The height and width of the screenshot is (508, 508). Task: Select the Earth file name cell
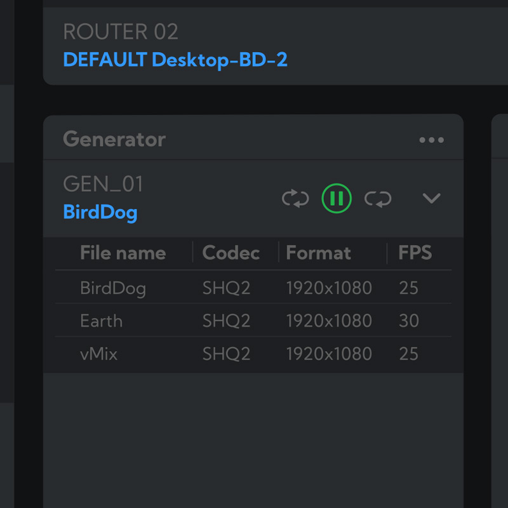(102, 321)
